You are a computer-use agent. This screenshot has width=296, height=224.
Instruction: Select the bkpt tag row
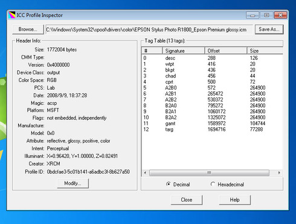[x=212, y=70]
